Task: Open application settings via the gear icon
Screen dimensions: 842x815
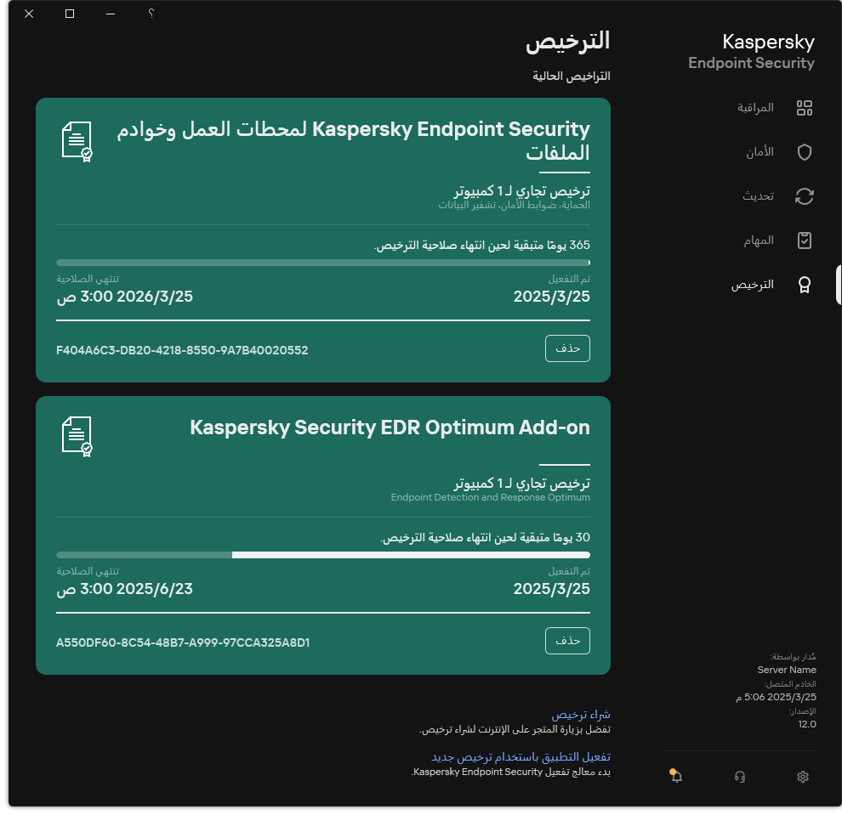Action: coord(802,777)
